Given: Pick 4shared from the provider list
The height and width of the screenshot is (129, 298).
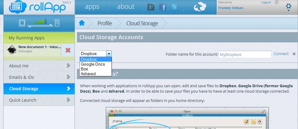Looking at the screenshot, I should point(88,74).
